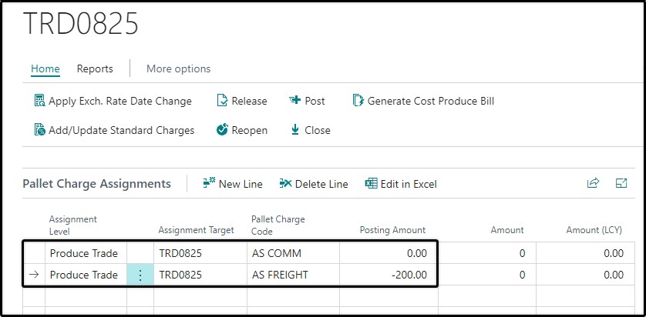
Task: Click the Add/Update Standard Charges icon
Action: click(39, 130)
